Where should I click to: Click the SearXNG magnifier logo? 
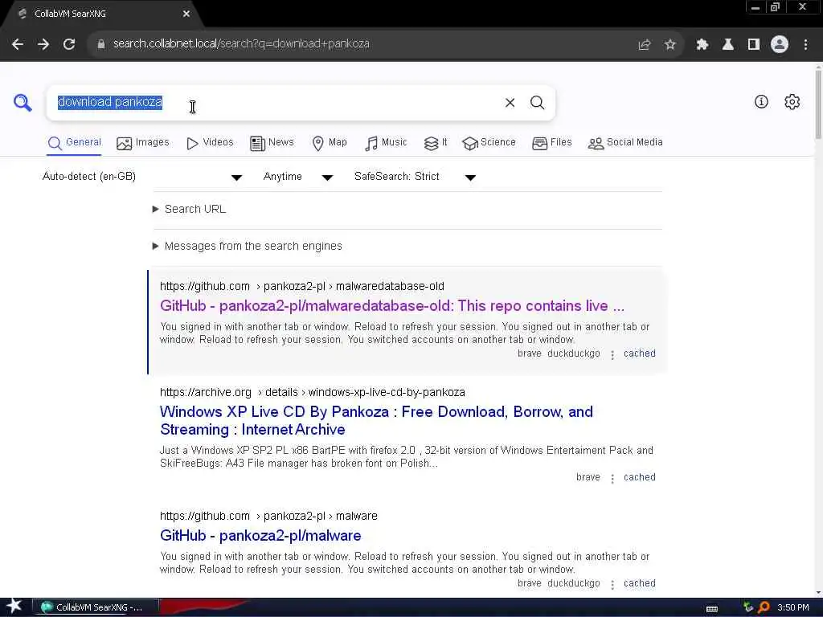[x=23, y=103]
